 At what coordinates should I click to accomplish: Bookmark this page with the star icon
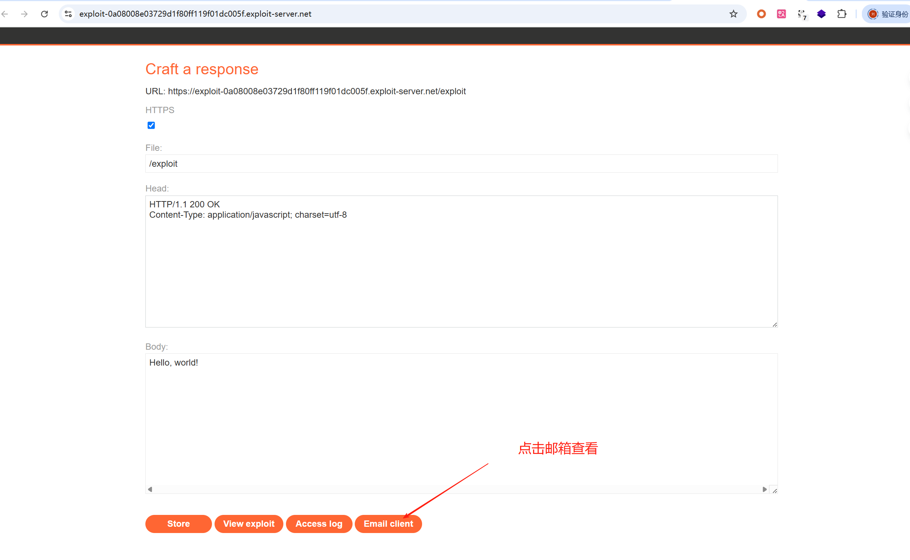(x=733, y=14)
